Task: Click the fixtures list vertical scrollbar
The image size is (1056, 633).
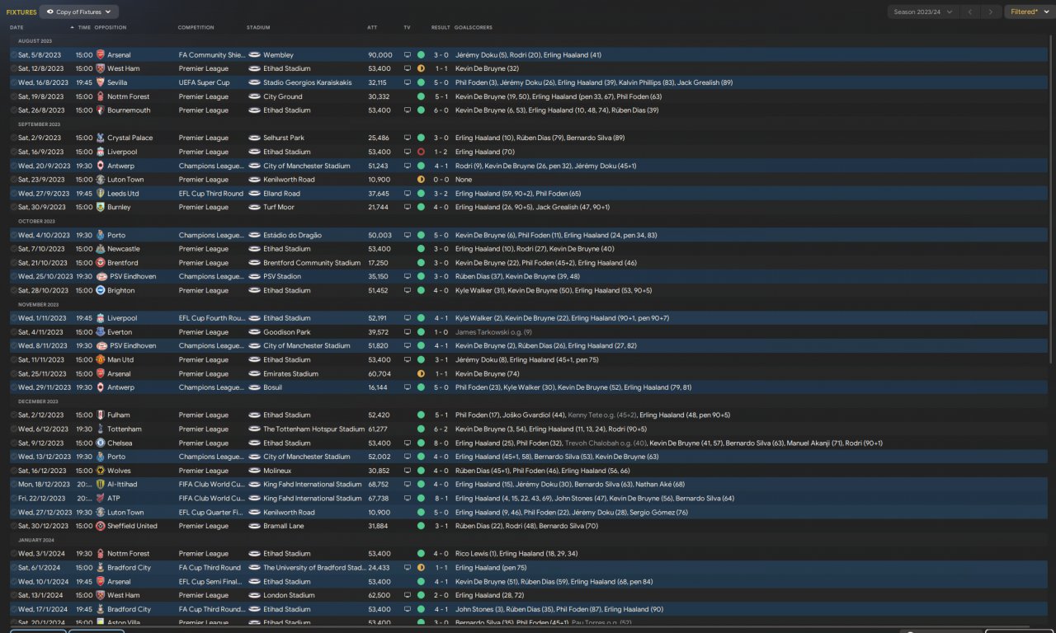Action: click(1052, 198)
